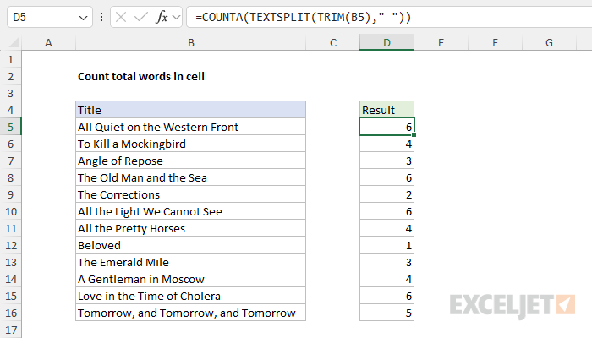Select 'Angle of Repose' cell
This screenshot has height=338, width=592.
click(190, 161)
